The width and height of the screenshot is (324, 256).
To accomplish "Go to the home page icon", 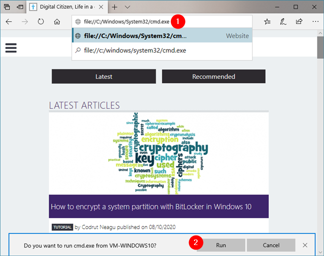I will pyautogui.click(x=57, y=21).
